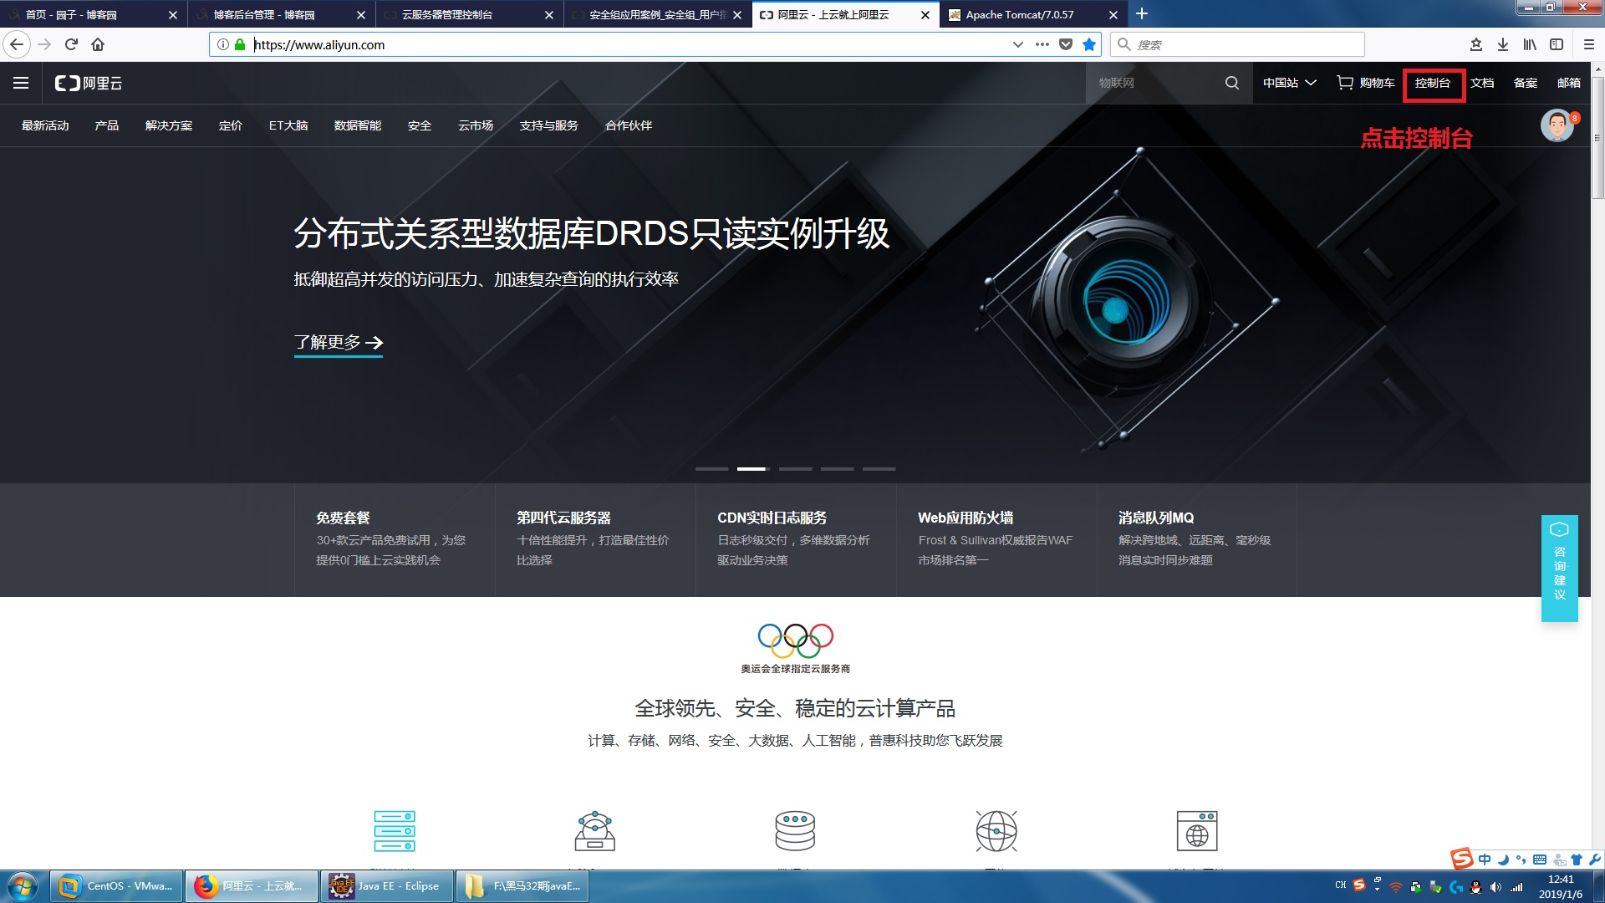
Task: Open the downloads arrow in toolbar
Action: click(1503, 44)
